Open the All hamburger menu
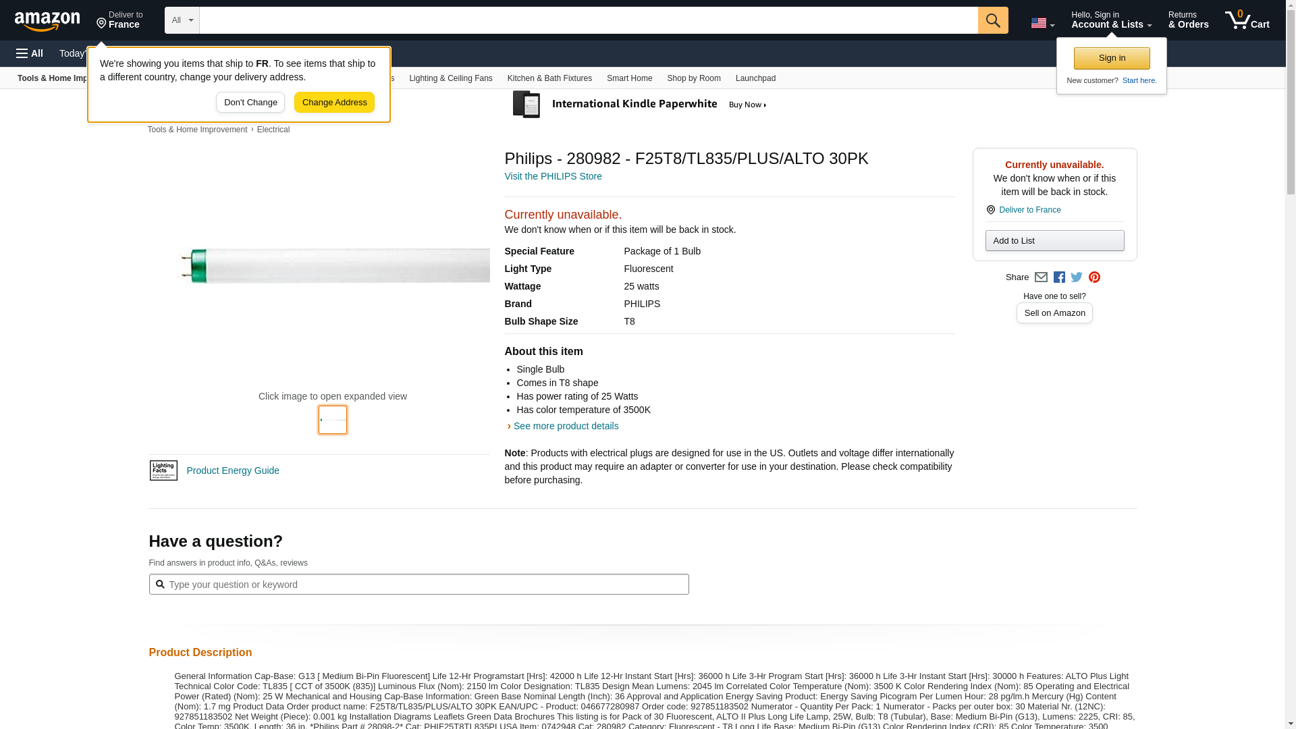Viewport: 1296px width, 729px height. [30, 53]
